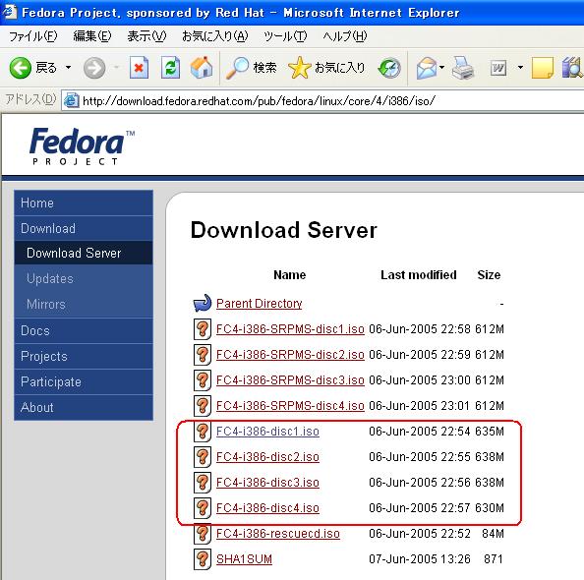Click the green Back arrow button
584x580 pixels.
tap(20, 68)
